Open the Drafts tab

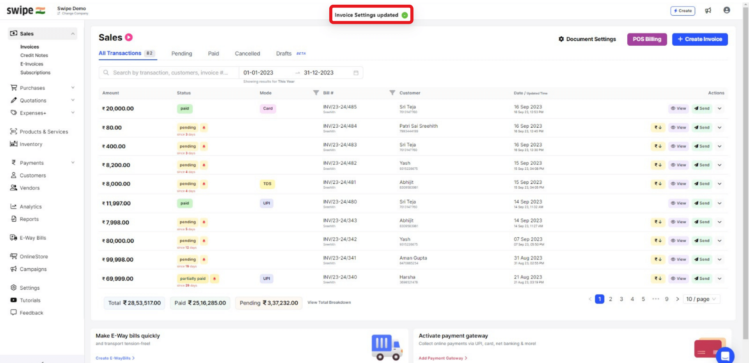pyautogui.click(x=284, y=53)
